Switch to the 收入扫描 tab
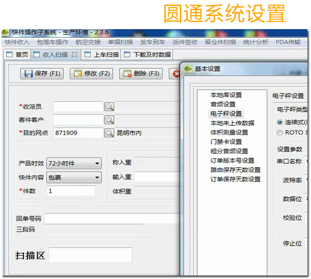Viewport: 311px width, 279px height. click(56, 55)
